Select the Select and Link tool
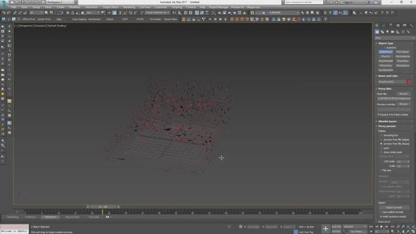Screen dimensions: 416x234 [x=15, y=13]
